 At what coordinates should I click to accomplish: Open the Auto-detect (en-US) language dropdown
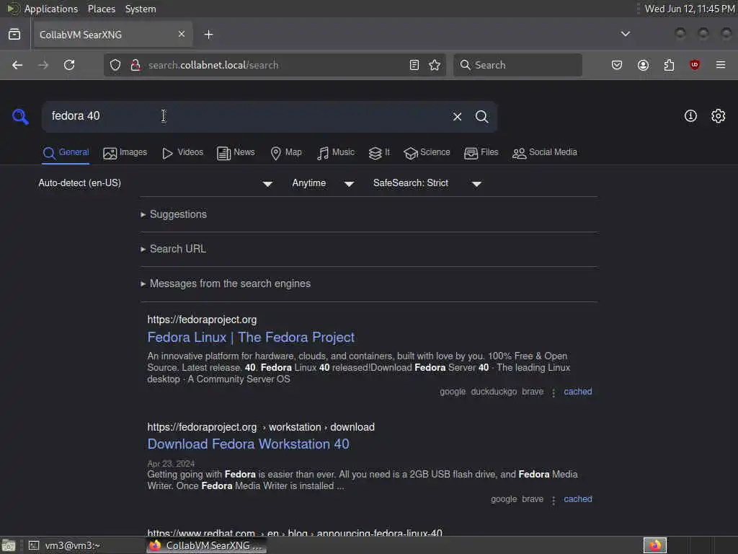156,183
